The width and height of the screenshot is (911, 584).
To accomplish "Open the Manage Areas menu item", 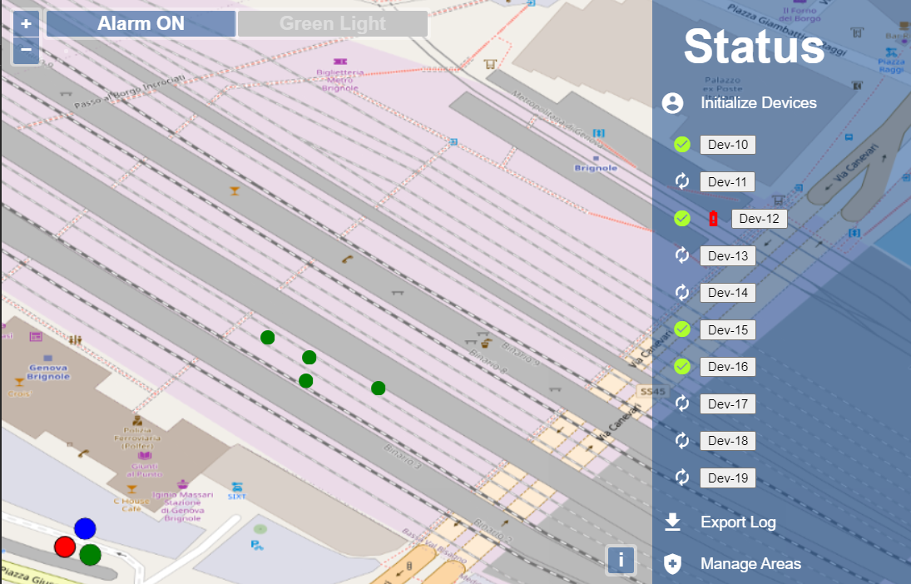I will (x=750, y=564).
